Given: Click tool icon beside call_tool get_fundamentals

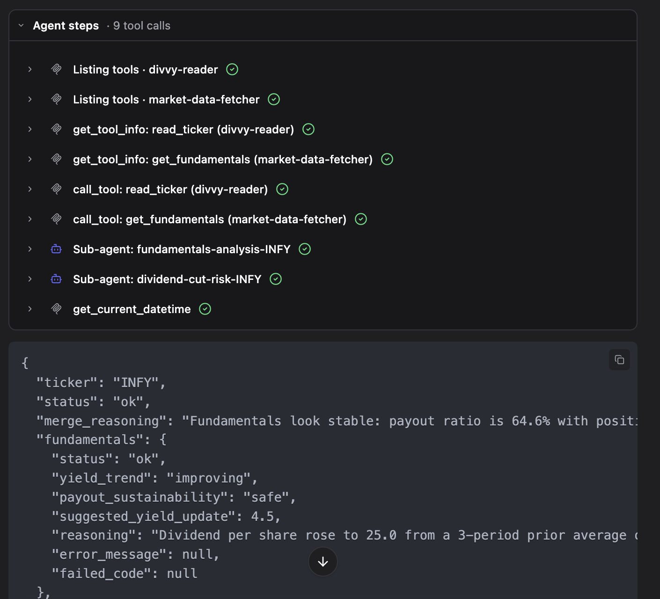Looking at the screenshot, I should click(56, 219).
